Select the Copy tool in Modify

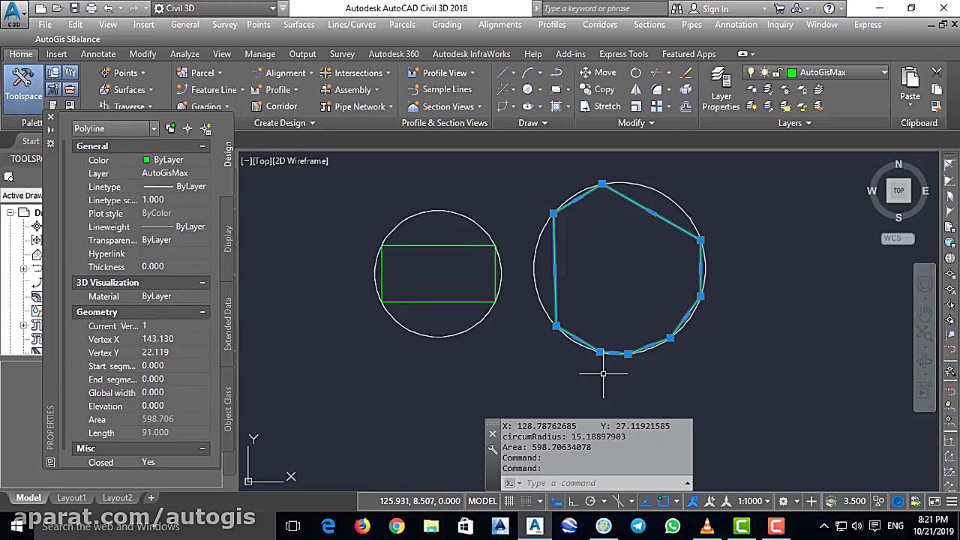click(x=597, y=89)
